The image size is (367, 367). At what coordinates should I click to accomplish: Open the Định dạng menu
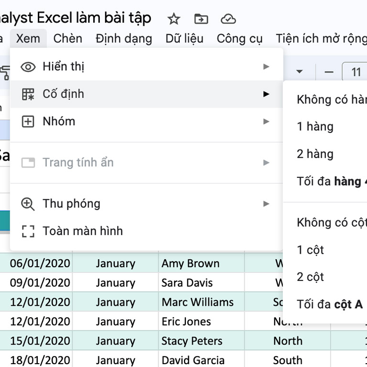point(124,38)
